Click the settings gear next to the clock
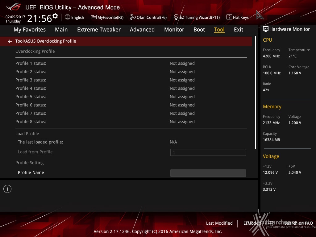Image resolution: width=316 pixels, height=237 pixels. 55,16
